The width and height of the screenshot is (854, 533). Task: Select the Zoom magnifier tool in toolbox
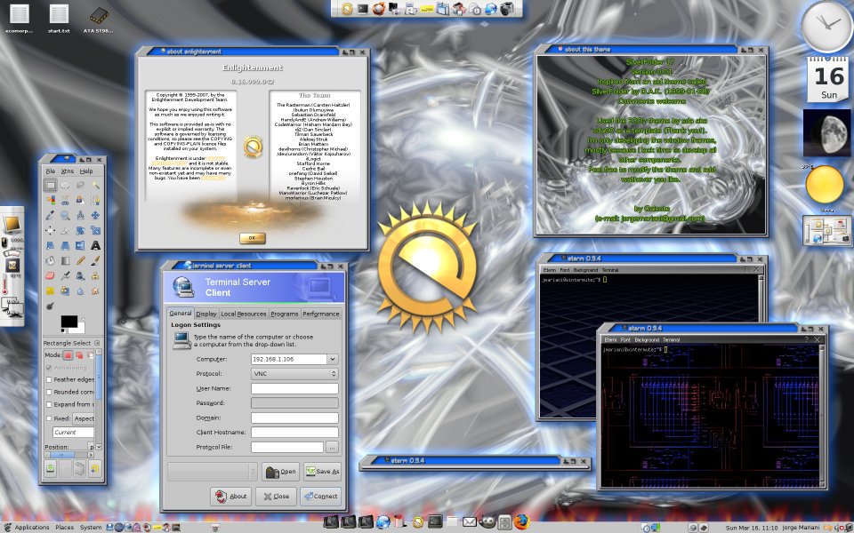click(x=65, y=215)
